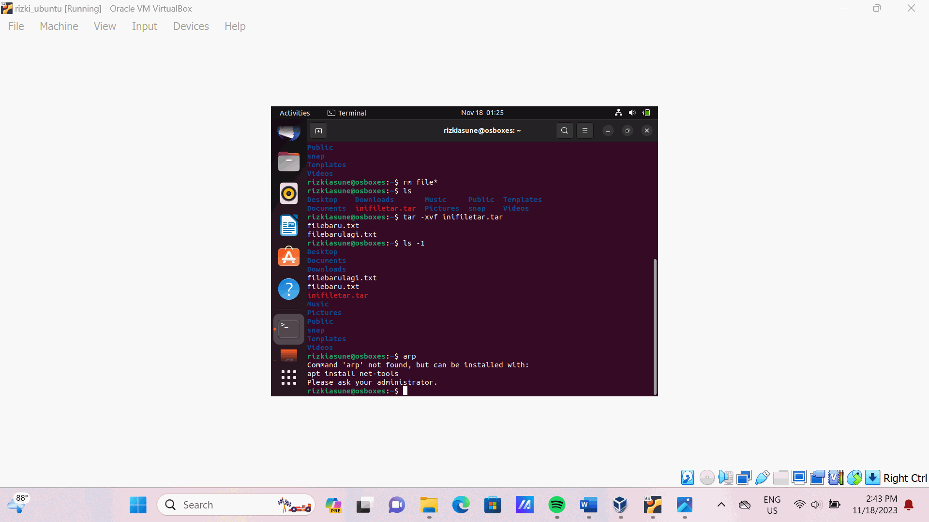Click the terminal search icon

tap(564, 130)
